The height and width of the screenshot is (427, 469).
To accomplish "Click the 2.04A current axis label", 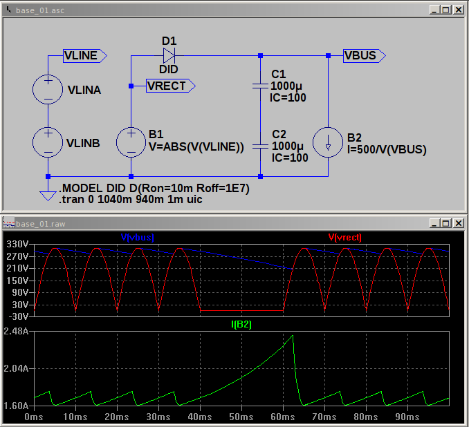I will pos(16,368).
